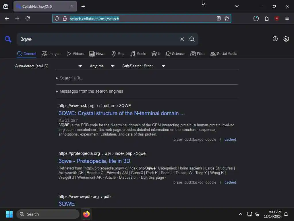Open the network status tray icon
Screen dimensions: 294x221
click(249, 214)
